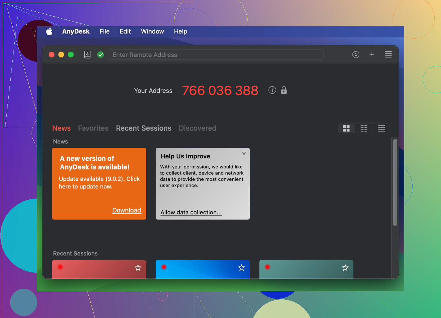Switch to the News tab

tap(61, 128)
